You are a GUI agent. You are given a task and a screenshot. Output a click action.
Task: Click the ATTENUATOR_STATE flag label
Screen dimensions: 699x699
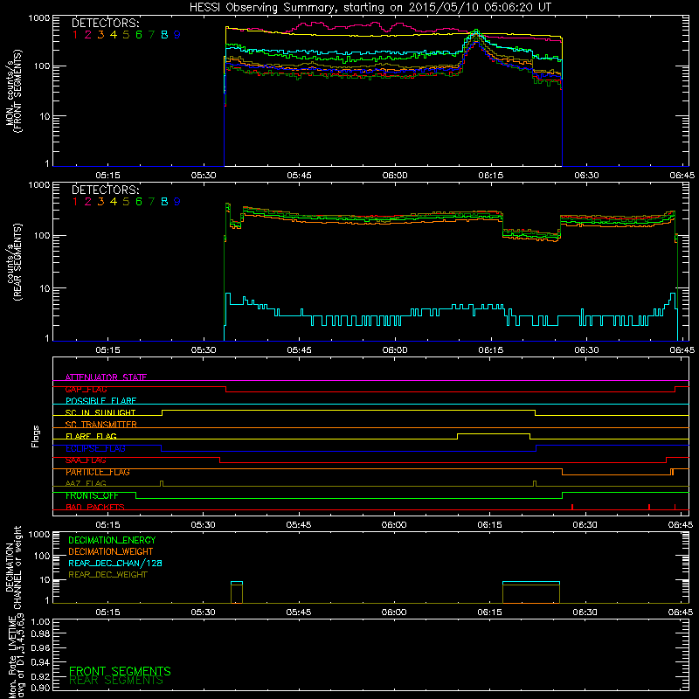click(x=106, y=377)
